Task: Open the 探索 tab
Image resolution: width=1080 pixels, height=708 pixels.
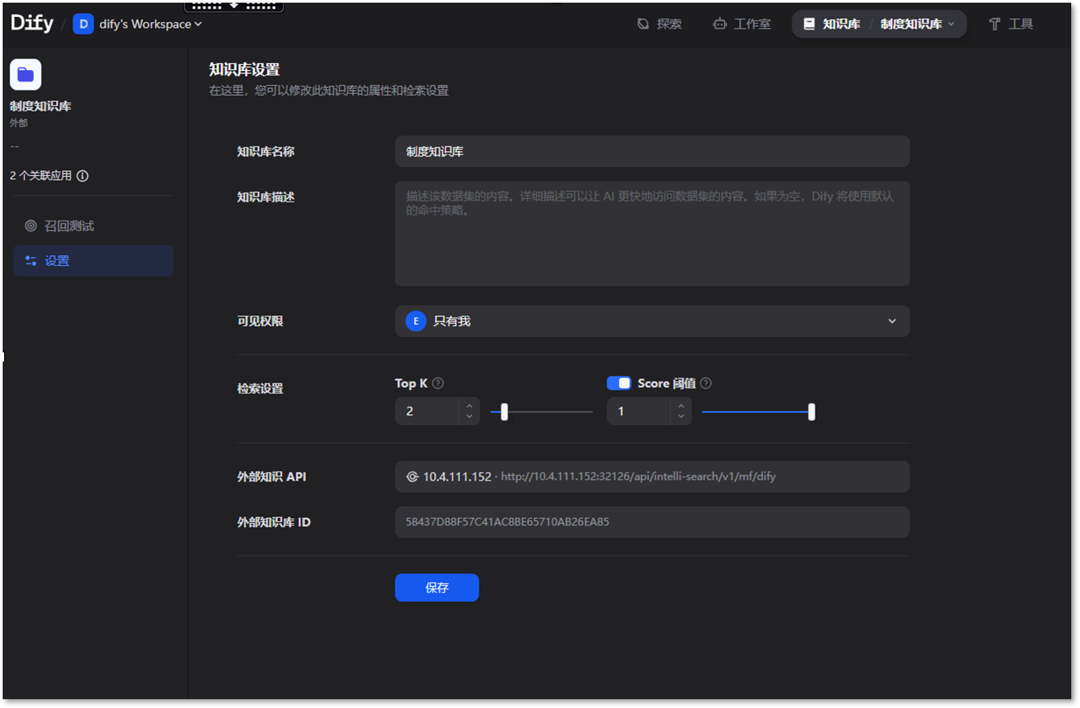Action: 659,24
